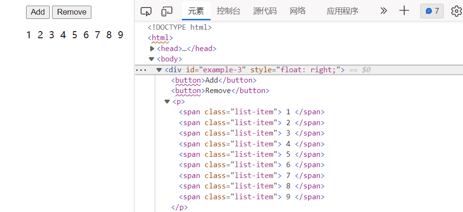This screenshot has height=212, width=463.
Task: Click the id="example-3" attribute
Action: [x=216, y=70]
